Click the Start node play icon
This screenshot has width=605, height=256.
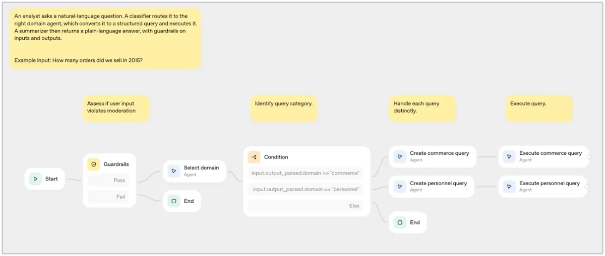point(35,179)
